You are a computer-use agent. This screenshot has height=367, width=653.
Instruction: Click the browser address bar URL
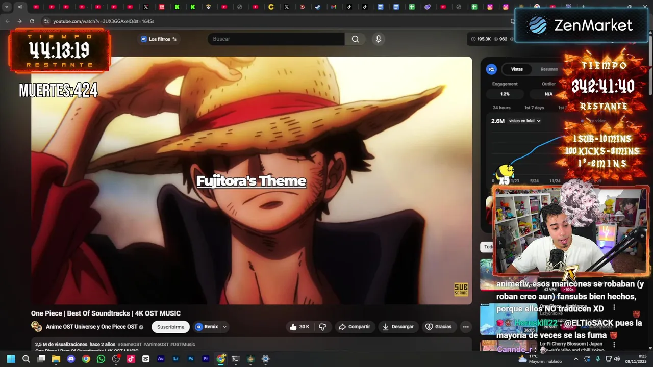click(x=104, y=21)
